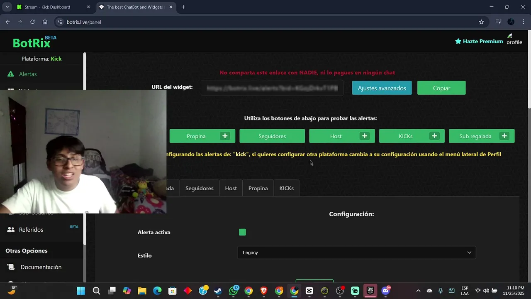Click the Ajustes avanzados button
Viewport: 531px width, 299px height.
[382, 88]
